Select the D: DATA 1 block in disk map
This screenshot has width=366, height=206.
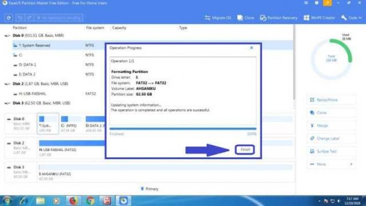95,124
